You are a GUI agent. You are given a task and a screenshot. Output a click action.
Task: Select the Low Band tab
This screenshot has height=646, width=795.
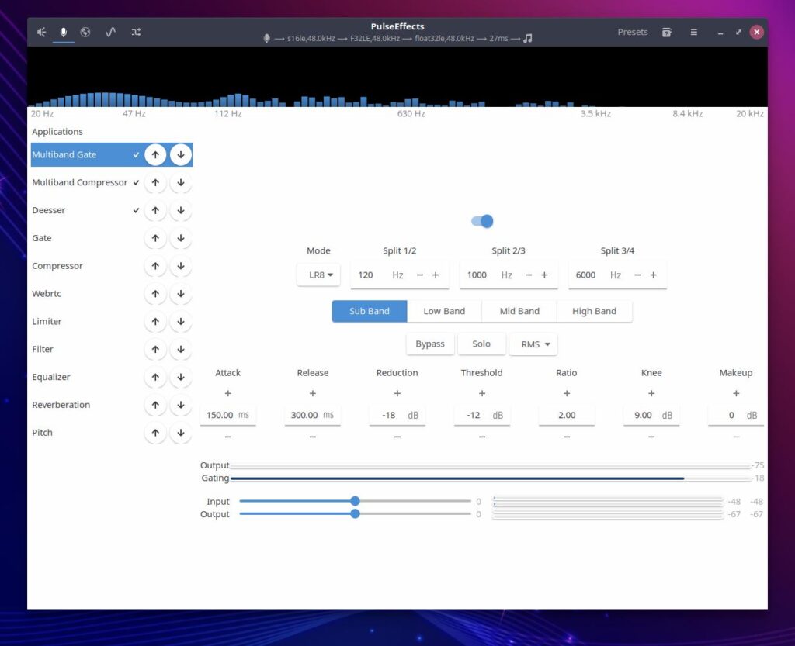click(444, 311)
